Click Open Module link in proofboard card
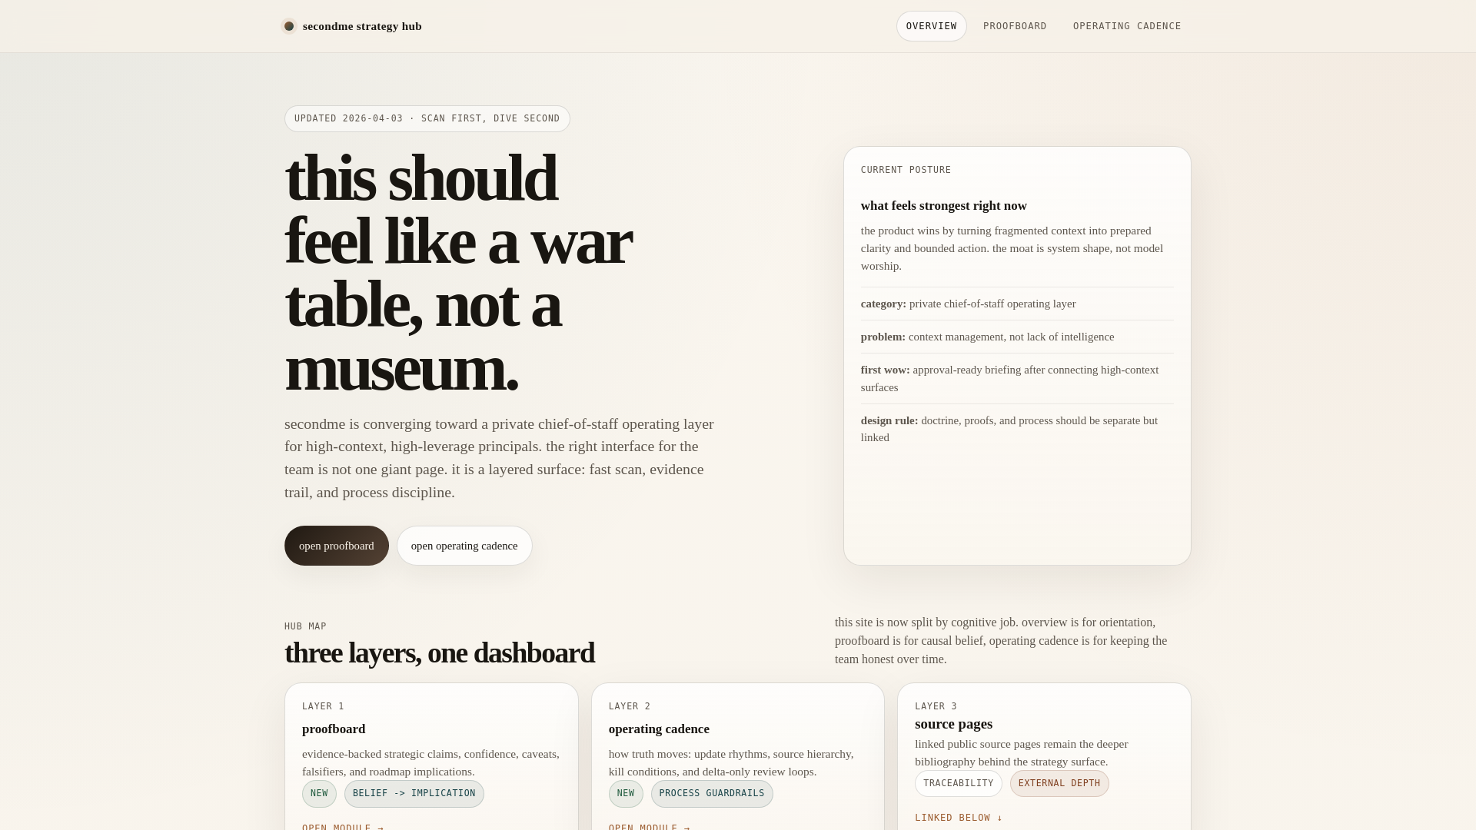Image resolution: width=1476 pixels, height=830 pixels. (343, 826)
